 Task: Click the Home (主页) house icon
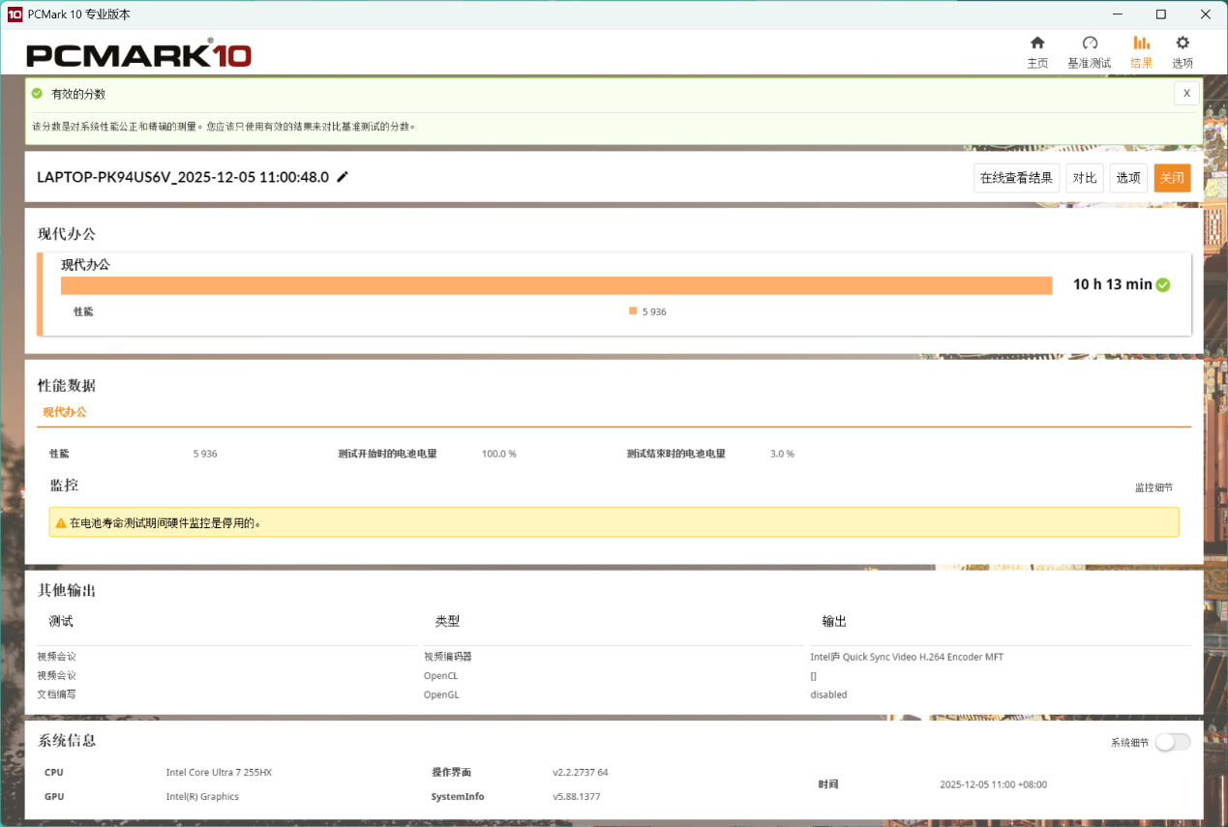(x=1037, y=44)
